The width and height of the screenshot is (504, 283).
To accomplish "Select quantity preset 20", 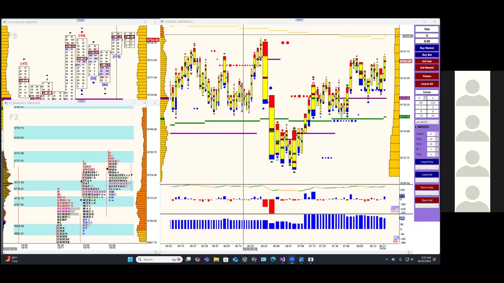I will pos(433,116).
